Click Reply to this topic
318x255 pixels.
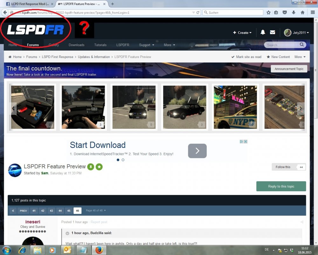pyautogui.click(x=281, y=186)
